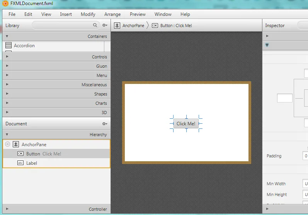
Task: Expand the Controller section
Action: click(7, 209)
